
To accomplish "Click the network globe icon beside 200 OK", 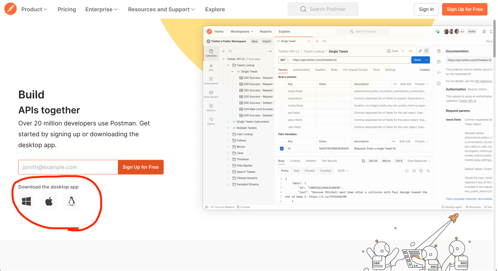I will (363, 161).
